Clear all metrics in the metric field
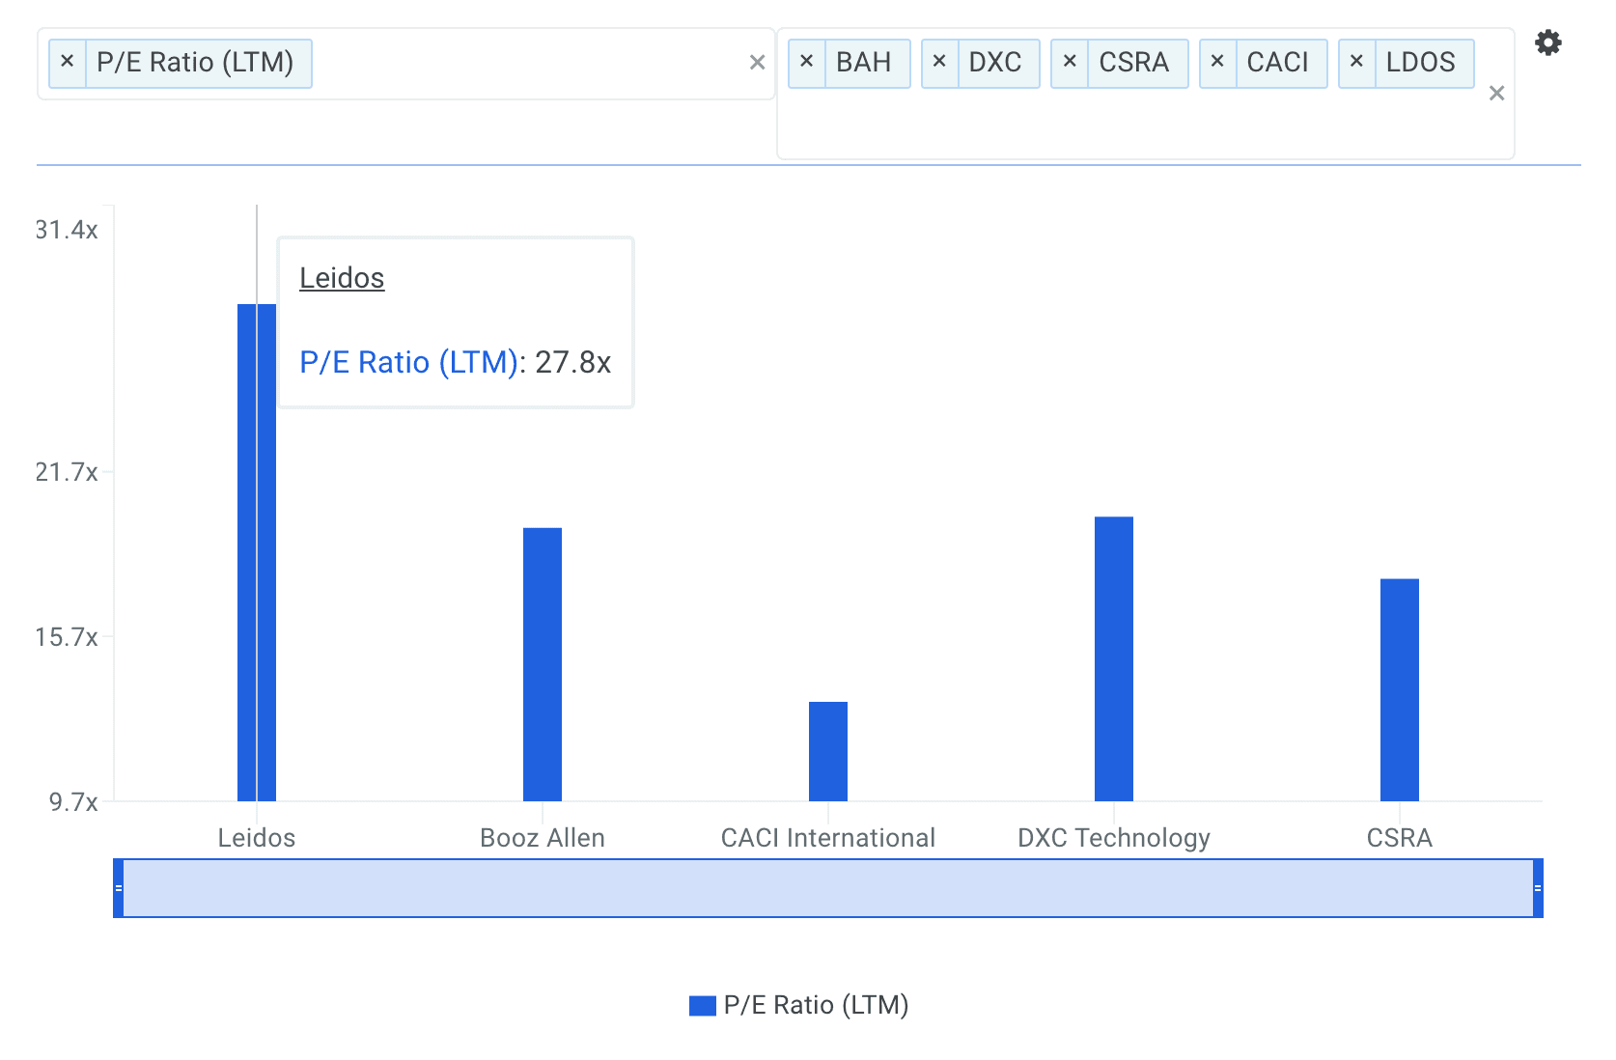1616x1060 pixels. (757, 64)
